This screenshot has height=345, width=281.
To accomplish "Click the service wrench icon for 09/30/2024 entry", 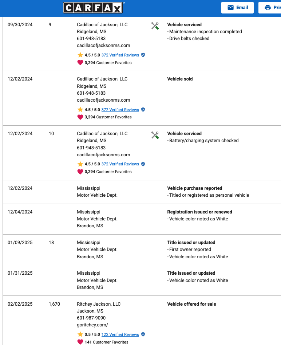I will click(155, 26).
